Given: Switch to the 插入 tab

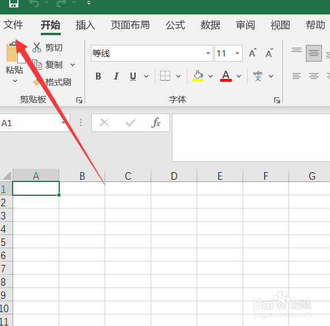Looking at the screenshot, I should coord(86,25).
